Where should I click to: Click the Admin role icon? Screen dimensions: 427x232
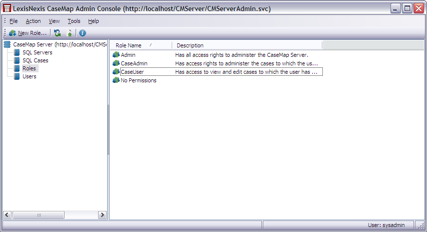116,55
